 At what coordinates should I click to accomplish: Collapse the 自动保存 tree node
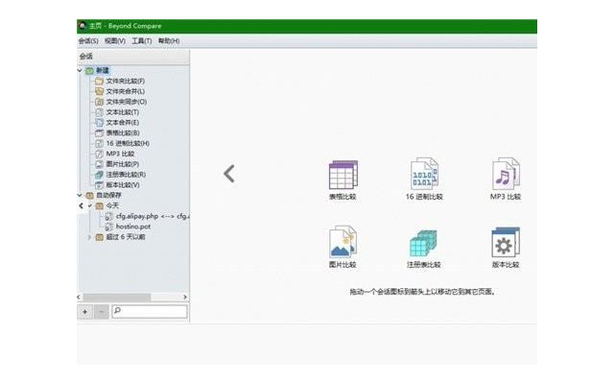click(80, 195)
